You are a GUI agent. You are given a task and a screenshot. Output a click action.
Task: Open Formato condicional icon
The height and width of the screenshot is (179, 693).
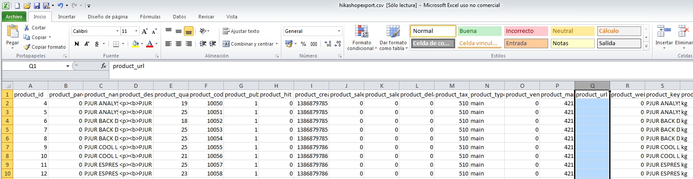point(362,32)
